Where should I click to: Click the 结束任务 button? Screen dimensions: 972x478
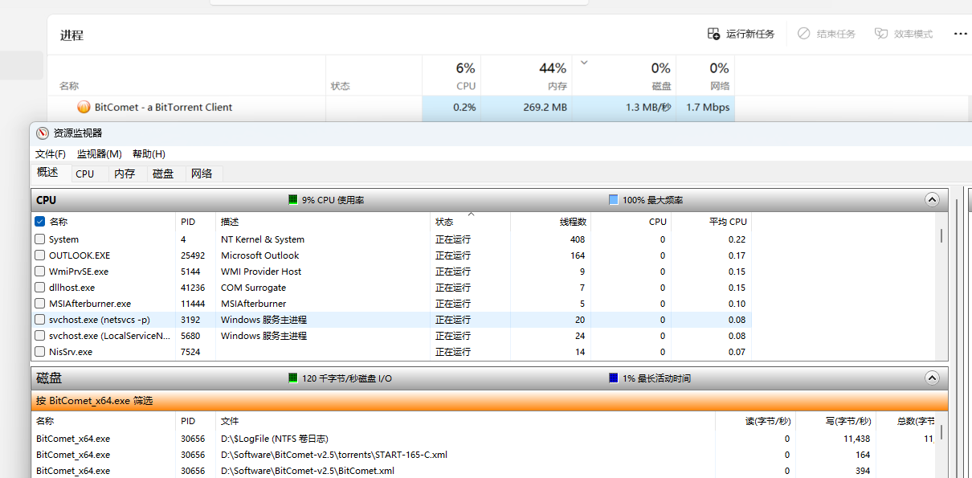[826, 34]
